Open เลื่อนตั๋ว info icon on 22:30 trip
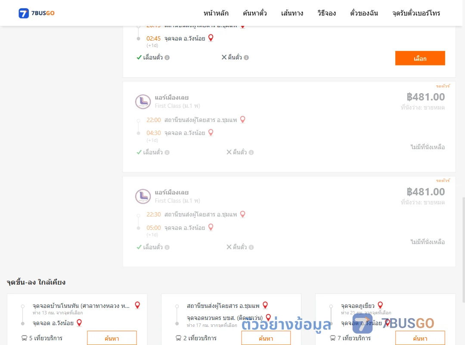 coord(167,247)
